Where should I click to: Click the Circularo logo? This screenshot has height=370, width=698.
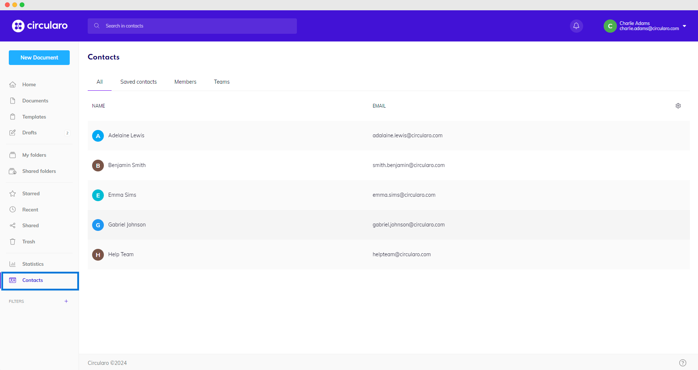click(x=40, y=26)
